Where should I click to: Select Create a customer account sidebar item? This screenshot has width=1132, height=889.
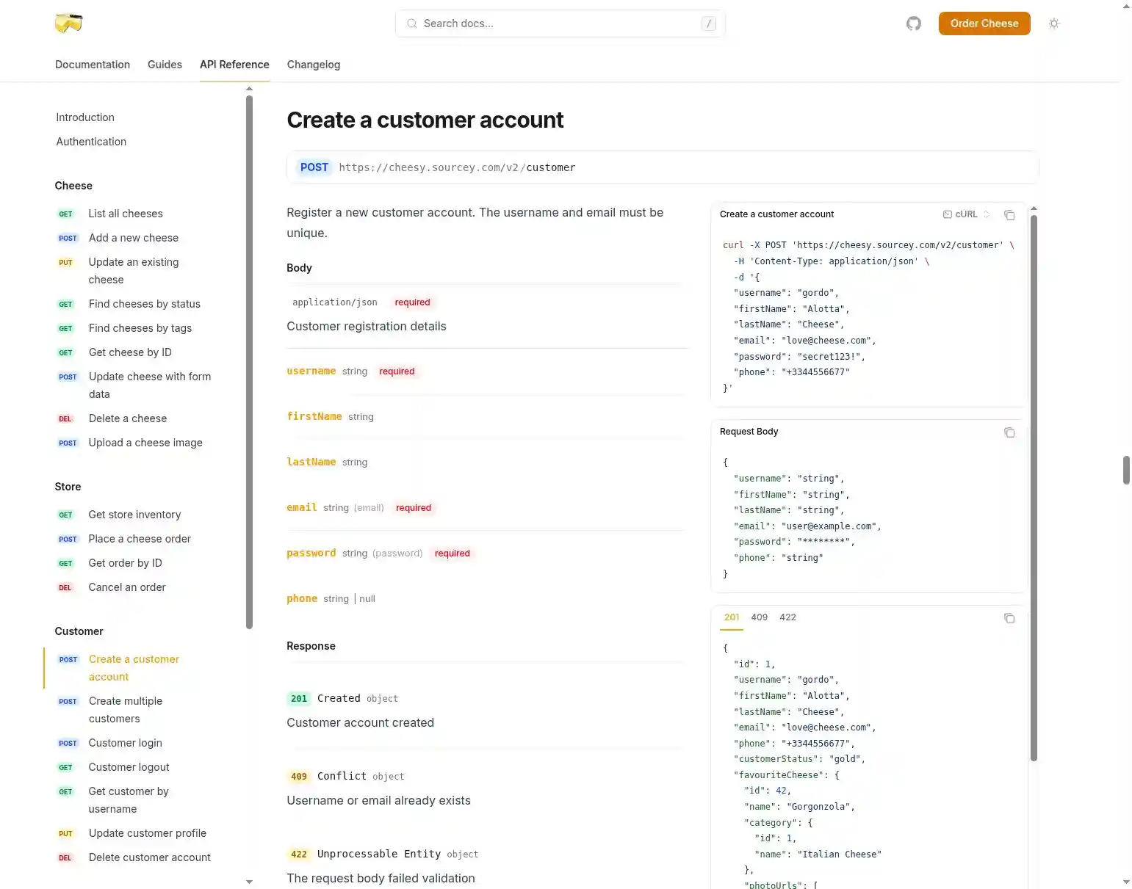point(134,668)
